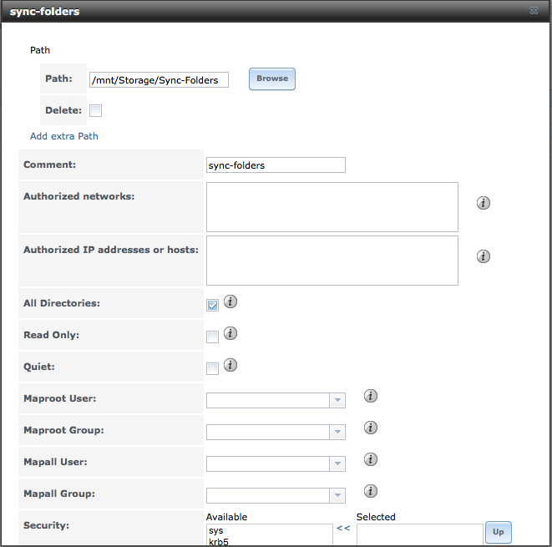This screenshot has height=547, width=552.
Task: Enable the Read Only checkbox
Action: [x=212, y=337]
